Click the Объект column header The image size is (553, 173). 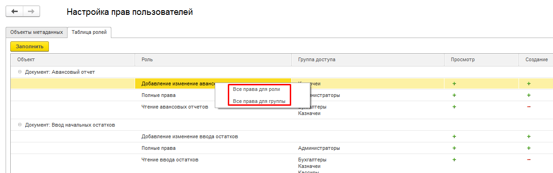click(73, 60)
